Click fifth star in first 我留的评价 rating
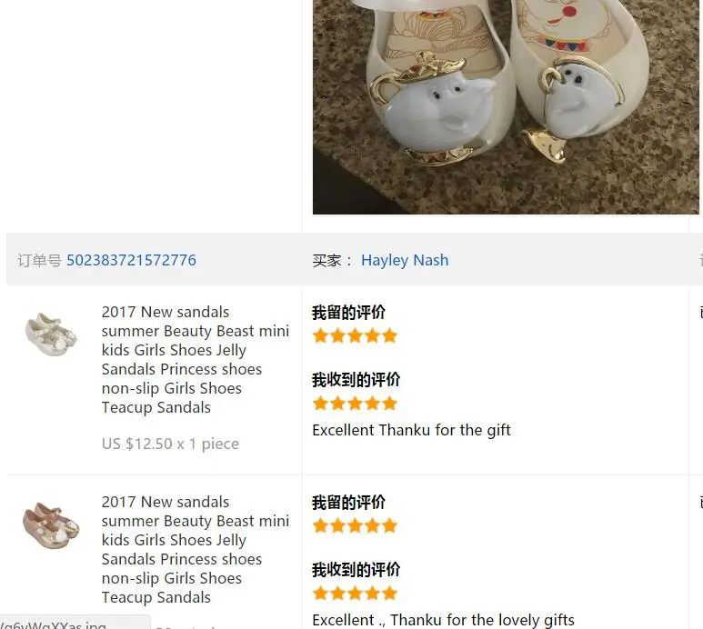The height and width of the screenshot is (629, 703). (389, 335)
